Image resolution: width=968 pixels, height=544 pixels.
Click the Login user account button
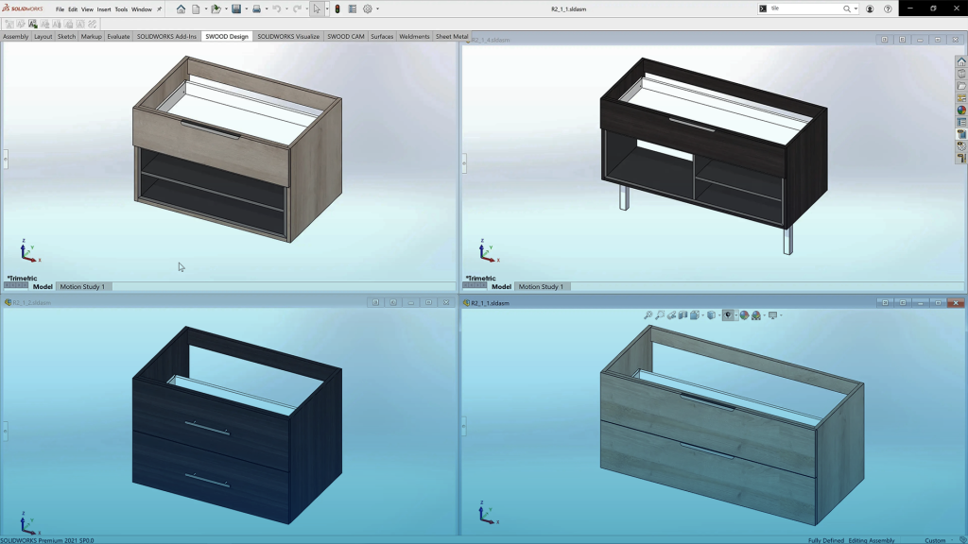(870, 8)
